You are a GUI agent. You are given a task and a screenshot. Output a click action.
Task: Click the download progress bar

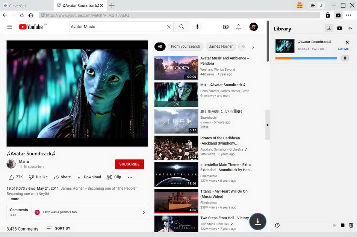[x=306, y=58]
